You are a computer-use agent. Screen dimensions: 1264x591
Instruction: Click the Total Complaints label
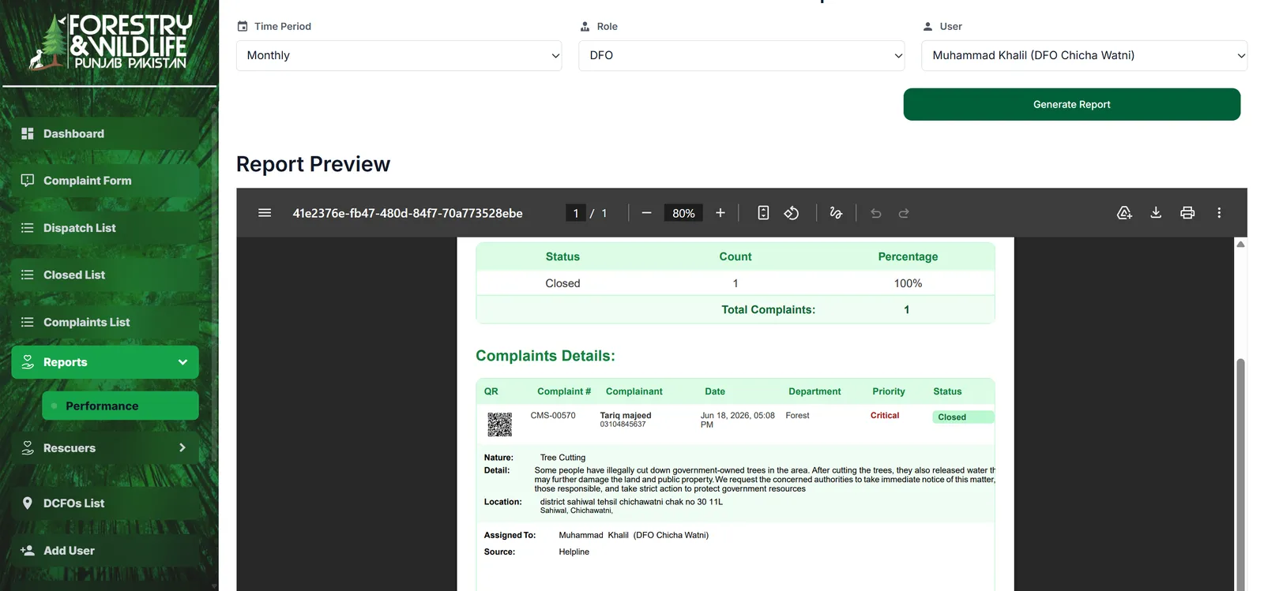(768, 309)
